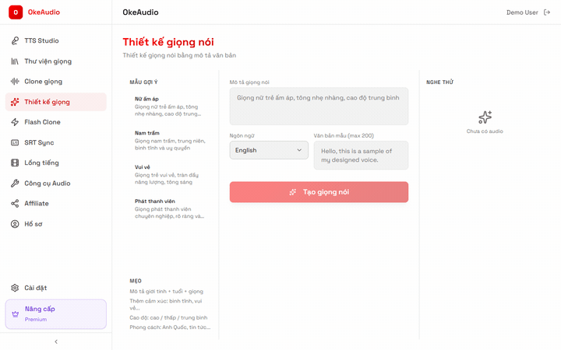Click the Lồng tiếng film icon
Screen dimensions: 561x350
pyautogui.click(x=15, y=163)
